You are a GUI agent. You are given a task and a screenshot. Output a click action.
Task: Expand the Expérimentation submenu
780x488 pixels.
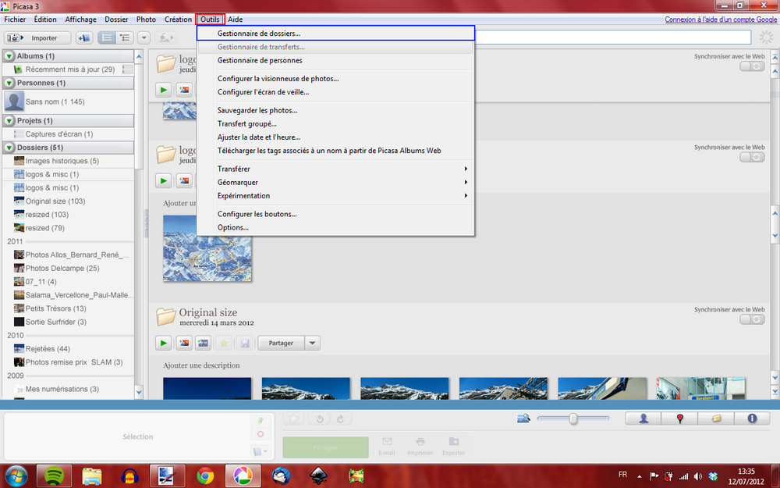(335, 196)
